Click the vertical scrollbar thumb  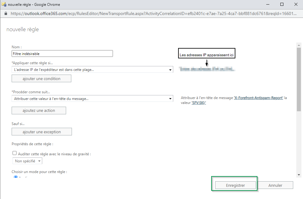[299, 79]
